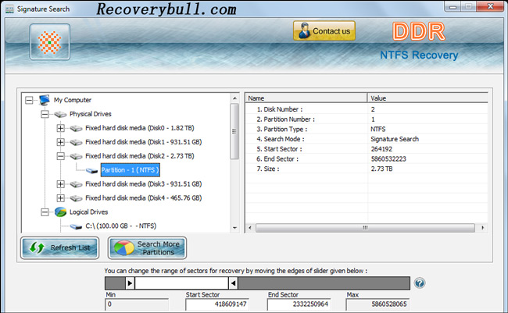Collapse Disk2 - 2.73 TB node
Viewport: 508px width, 313px height.
(x=61, y=156)
